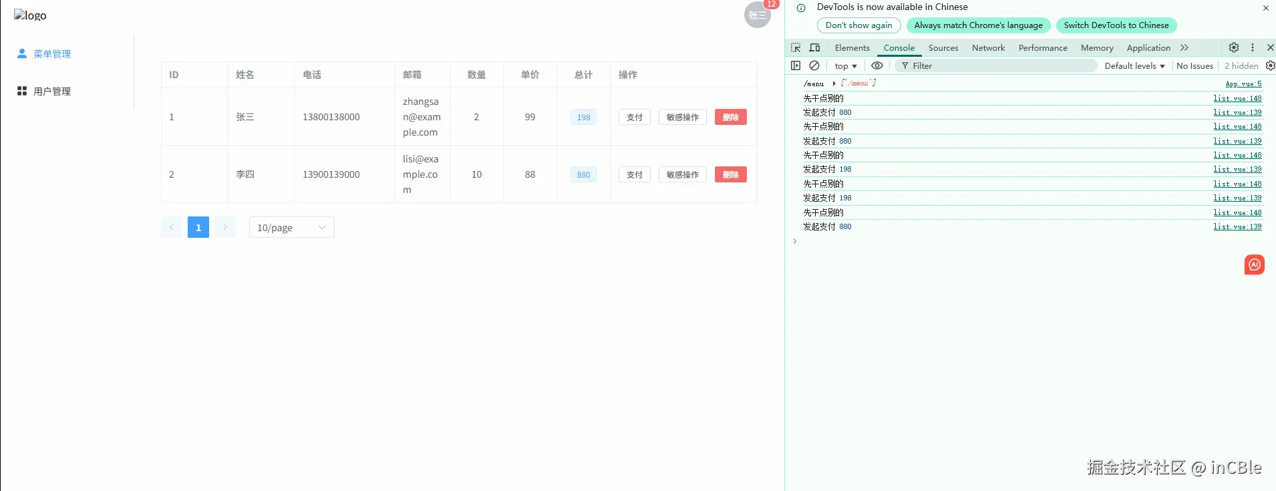
Task: Clear the console icon
Action: (814, 65)
